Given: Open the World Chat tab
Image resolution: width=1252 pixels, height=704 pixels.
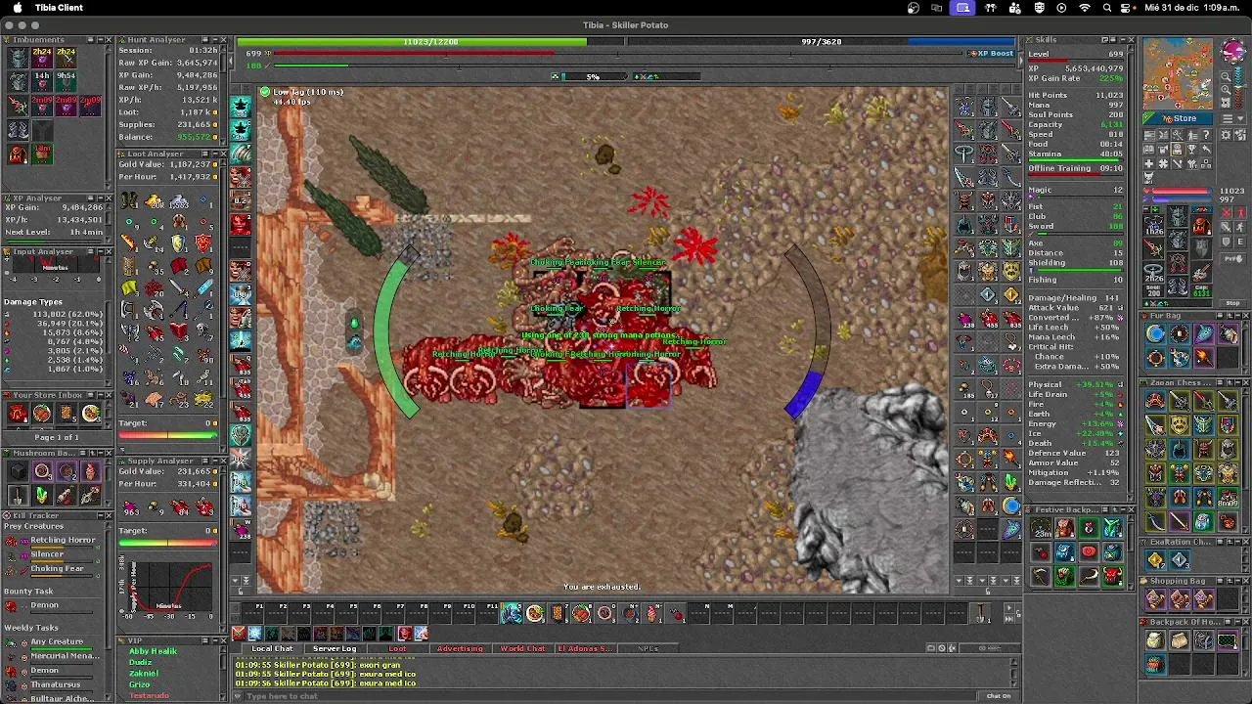Looking at the screenshot, I should click(x=522, y=648).
